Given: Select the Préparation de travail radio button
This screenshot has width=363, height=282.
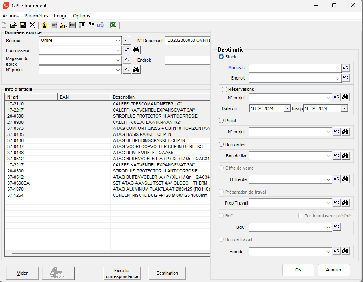Looking at the screenshot, I should click(x=221, y=192).
